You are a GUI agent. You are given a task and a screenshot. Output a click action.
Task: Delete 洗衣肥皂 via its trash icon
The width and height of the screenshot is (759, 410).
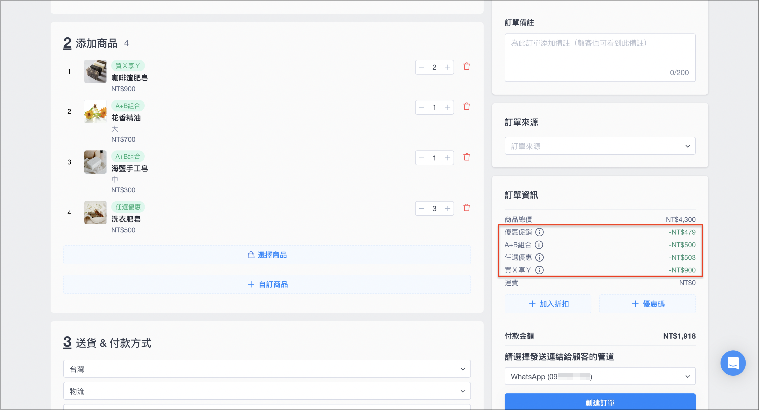tap(466, 208)
